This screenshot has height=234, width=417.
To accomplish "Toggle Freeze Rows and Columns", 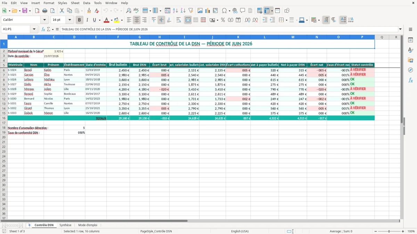I will coord(267,11).
